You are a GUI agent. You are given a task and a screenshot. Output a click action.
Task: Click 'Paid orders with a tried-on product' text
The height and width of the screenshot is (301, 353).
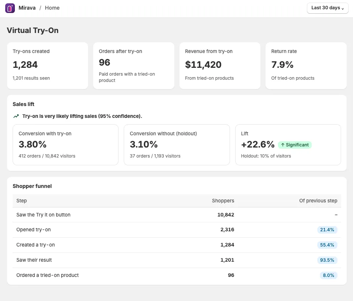pos(127,77)
